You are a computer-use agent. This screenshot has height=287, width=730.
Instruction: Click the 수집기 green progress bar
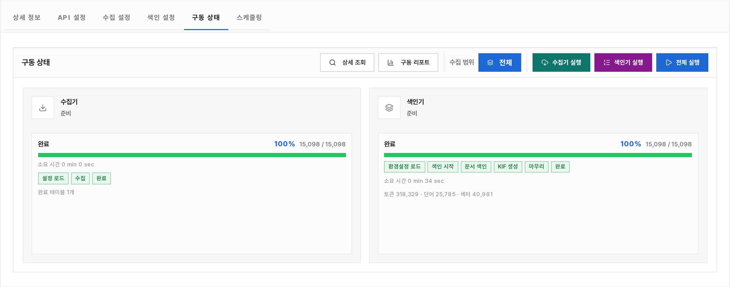tap(192, 155)
